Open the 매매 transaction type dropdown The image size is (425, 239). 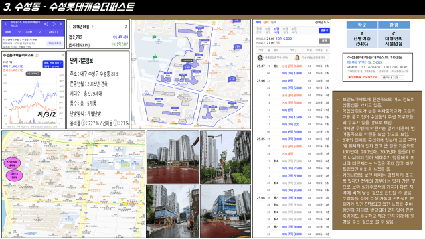[x=12, y=32]
